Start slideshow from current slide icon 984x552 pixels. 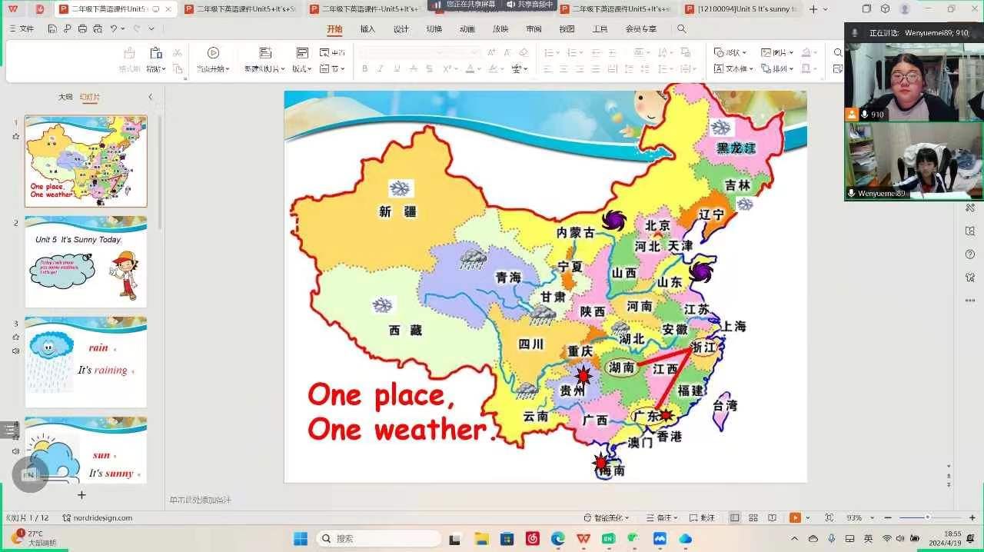tap(213, 53)
